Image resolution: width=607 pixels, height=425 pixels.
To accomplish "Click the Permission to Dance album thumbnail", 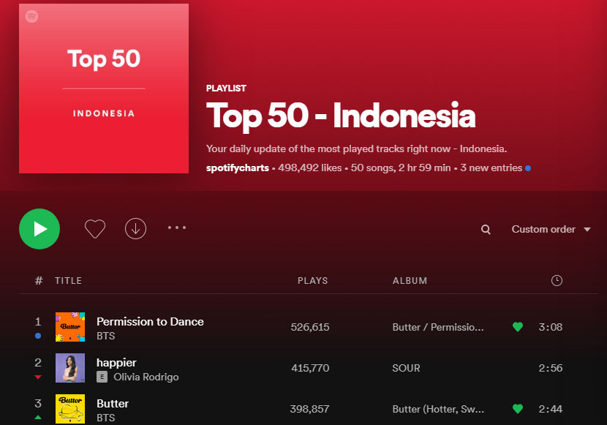I will pos(70,327).
